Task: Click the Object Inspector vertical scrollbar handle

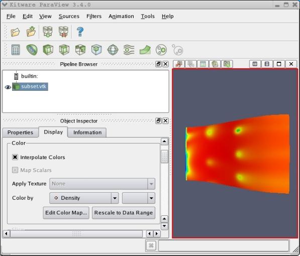Action: (x=164, y=157)
